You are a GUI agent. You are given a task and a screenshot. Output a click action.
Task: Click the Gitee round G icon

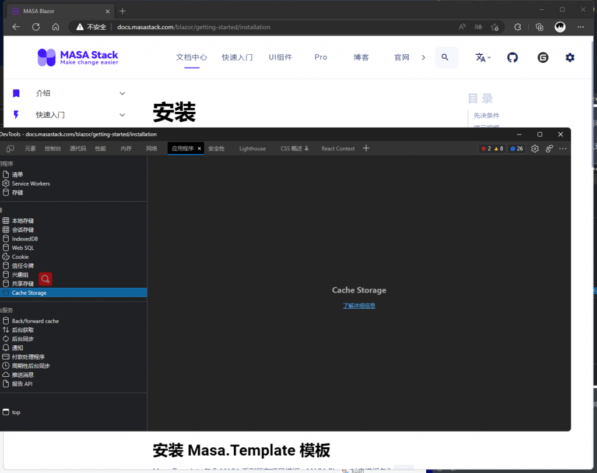pyautogui.click(x=543, y=58)
